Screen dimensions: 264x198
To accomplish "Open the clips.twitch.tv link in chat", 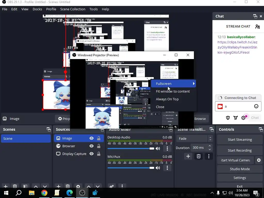I will pos(237,47).
